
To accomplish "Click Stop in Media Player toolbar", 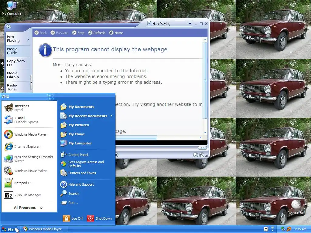I will coord(78,33).
